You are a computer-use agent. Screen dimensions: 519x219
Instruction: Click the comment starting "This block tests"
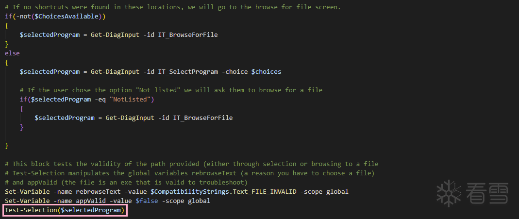coord(191,164)
